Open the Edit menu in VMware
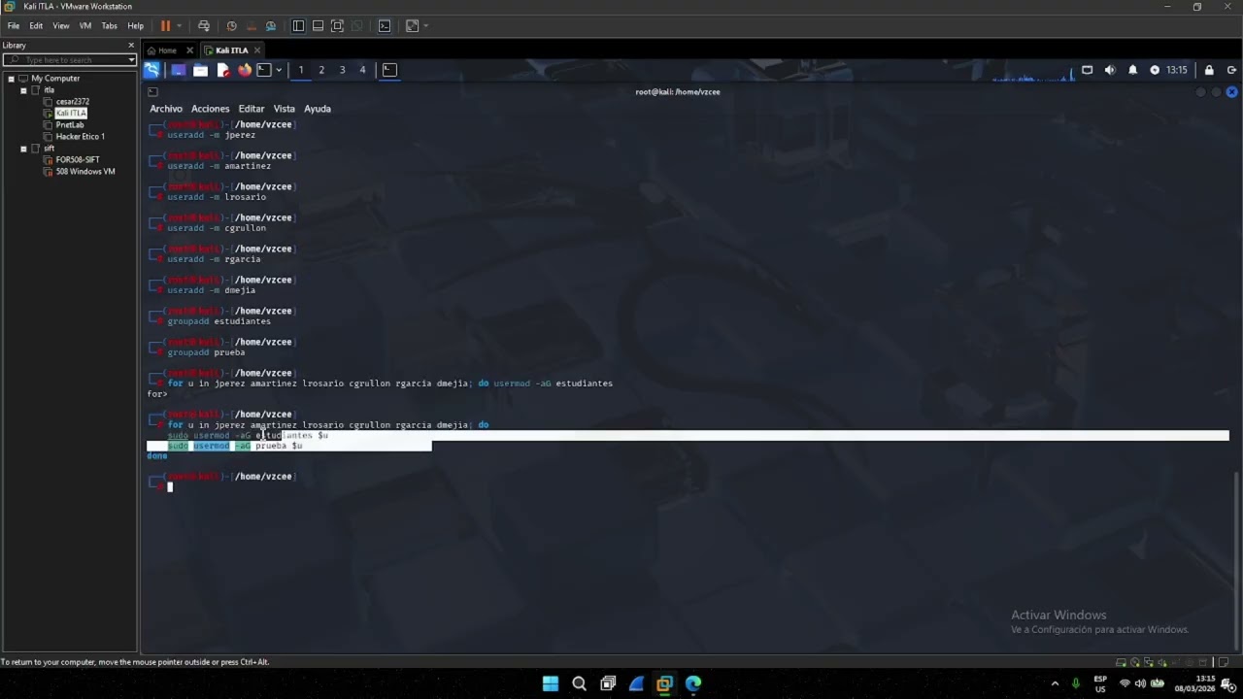1243x699 pixels. [x=36, y=26]
